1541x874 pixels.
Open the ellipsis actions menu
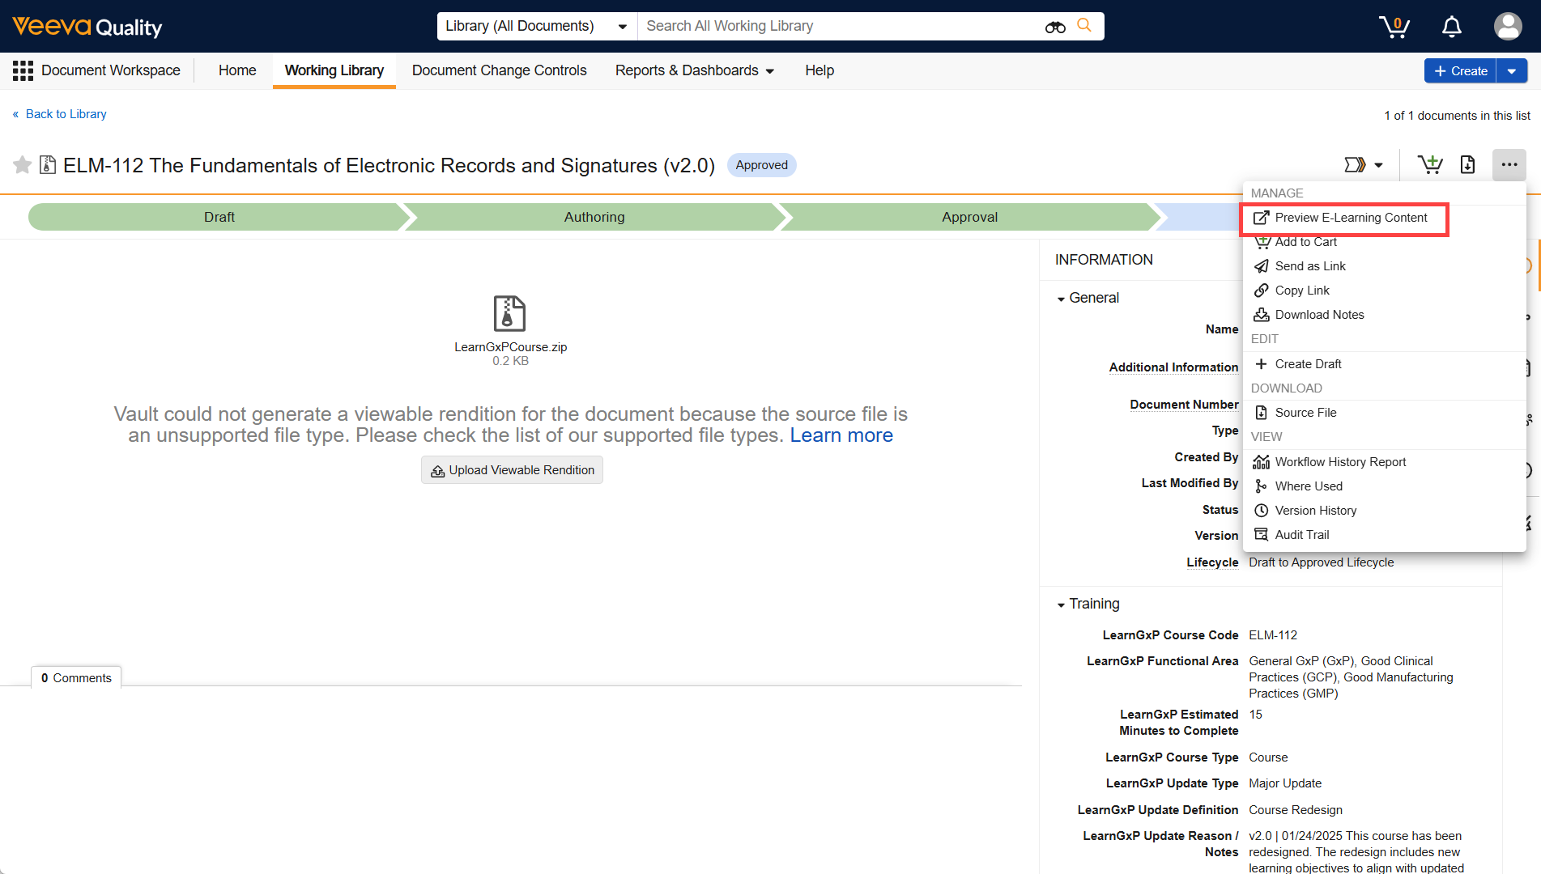coord(1509,165)
